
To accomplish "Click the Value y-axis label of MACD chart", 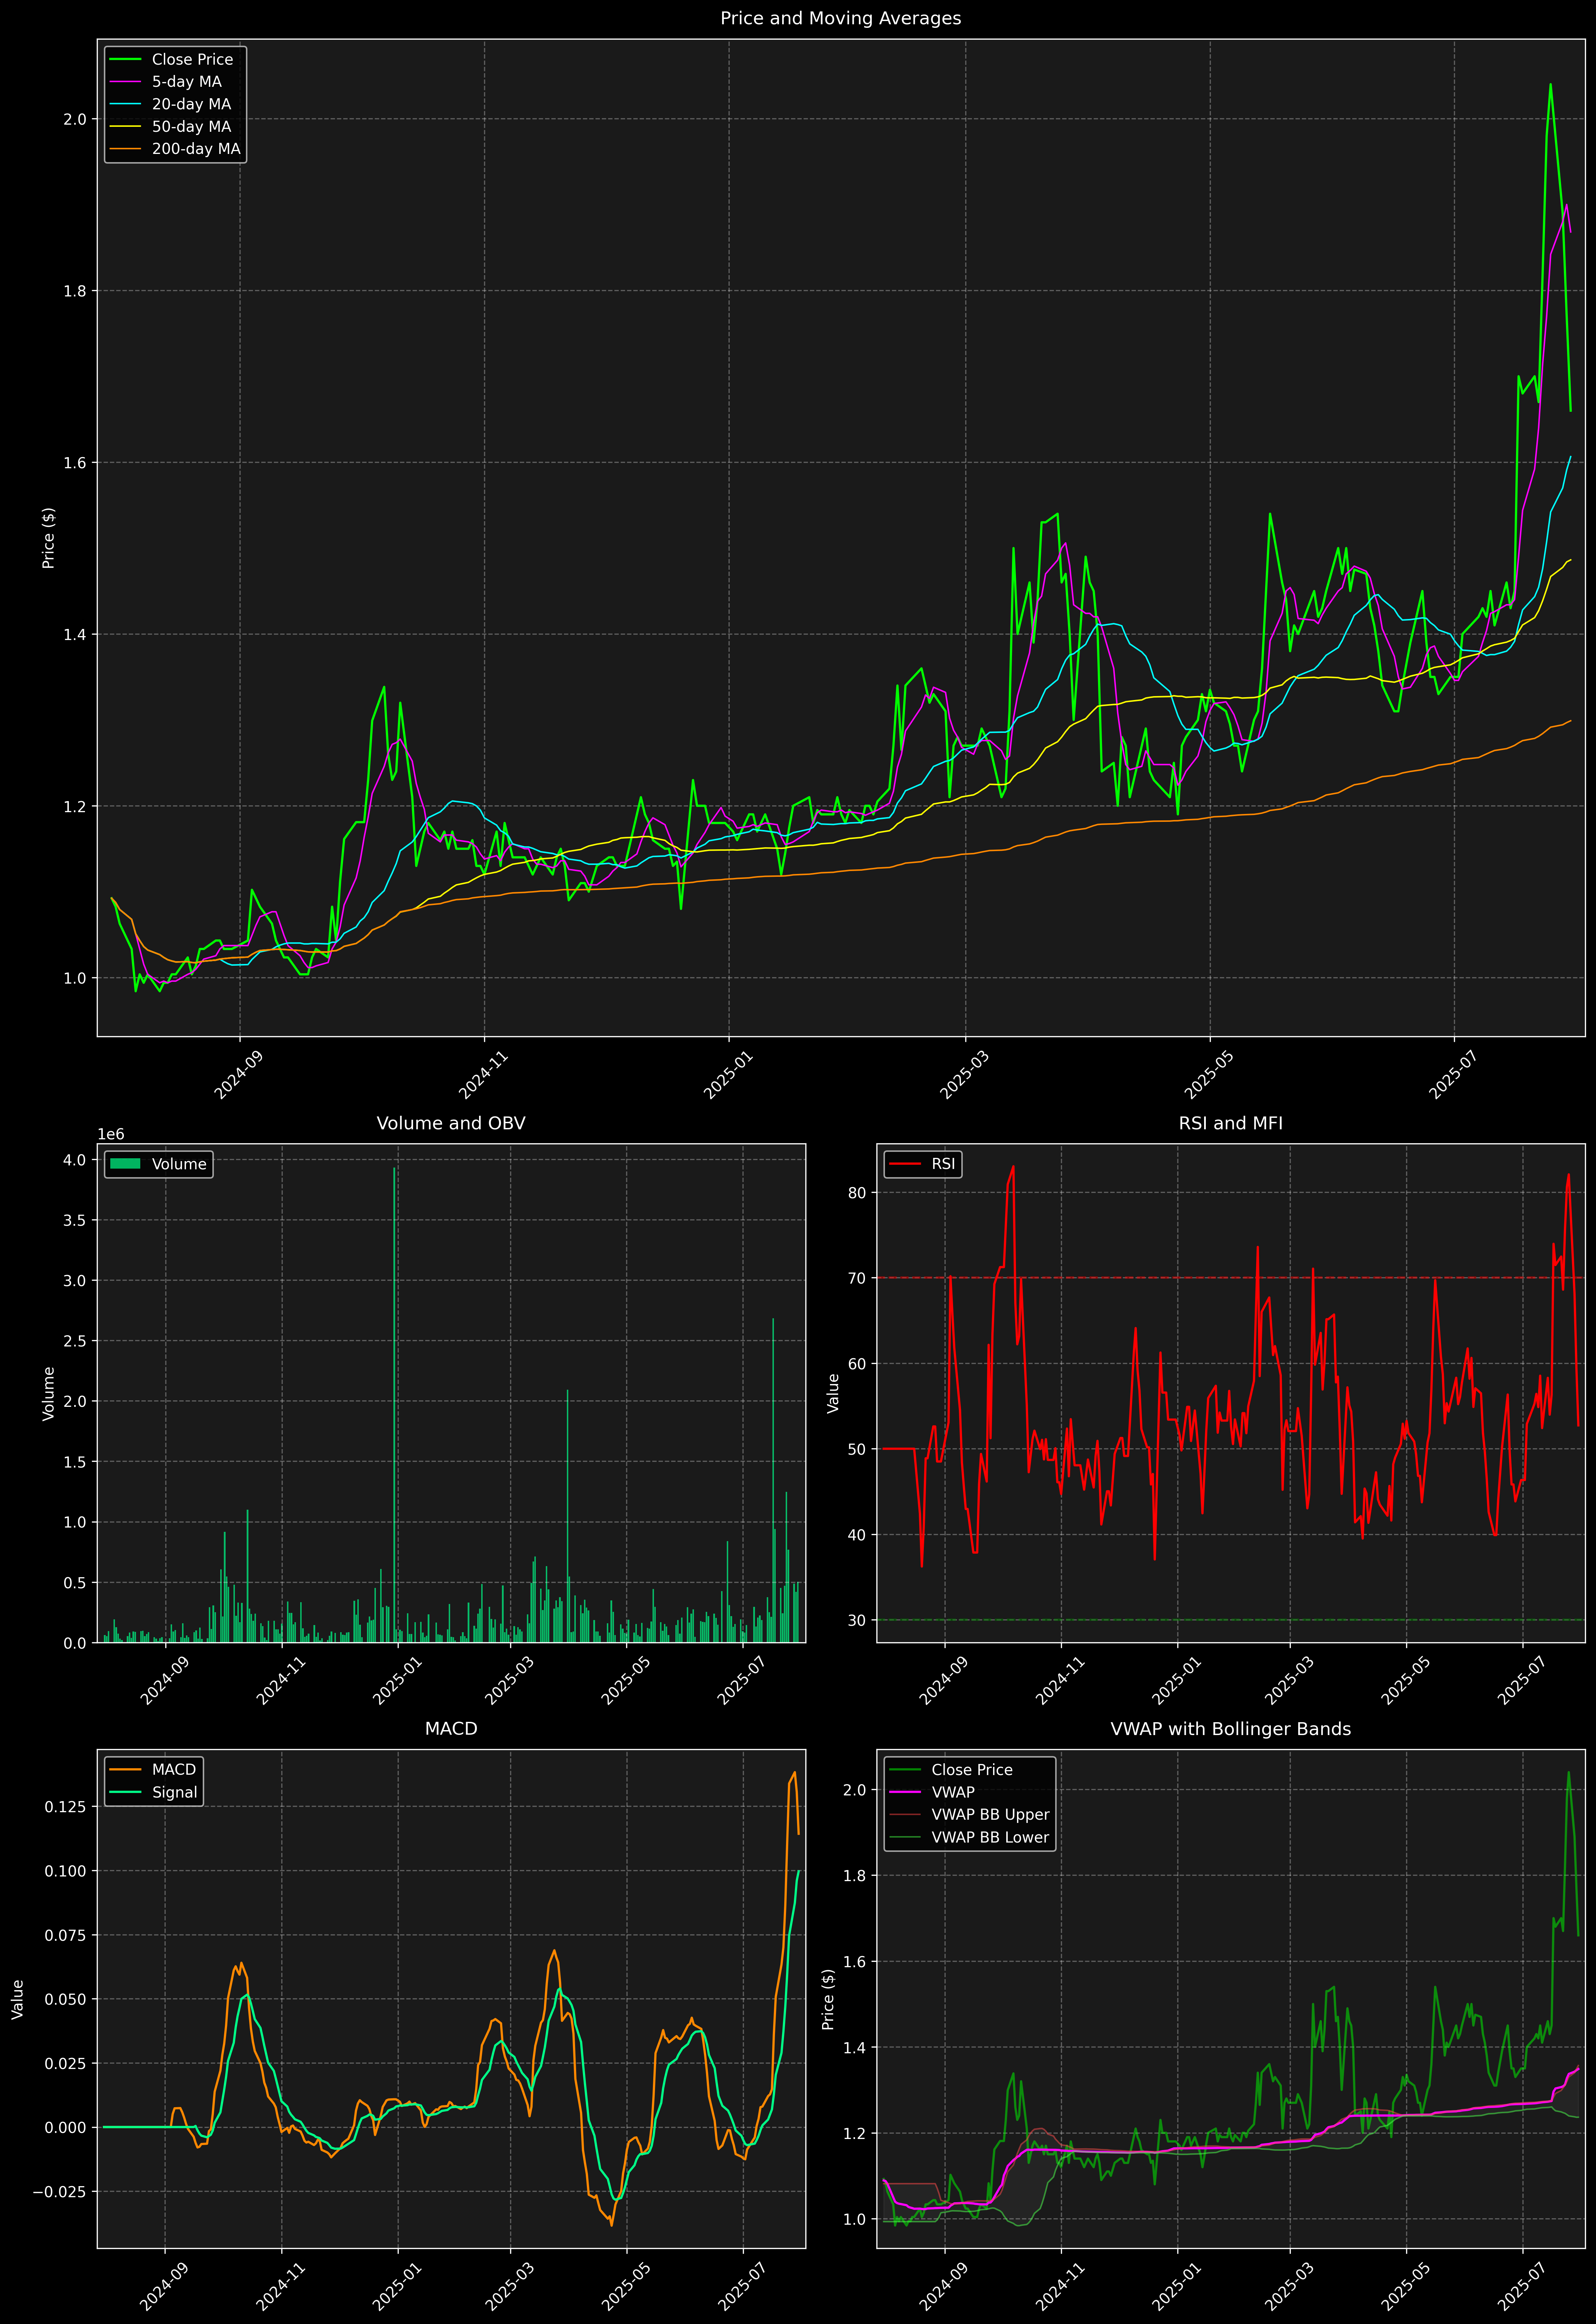I will pyautogui.click(x=18, y=1999).
